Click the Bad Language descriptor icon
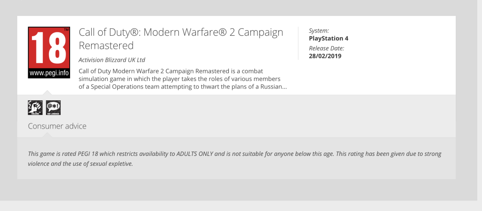Viewport: 482px width, 211px height. coord(53,108)
